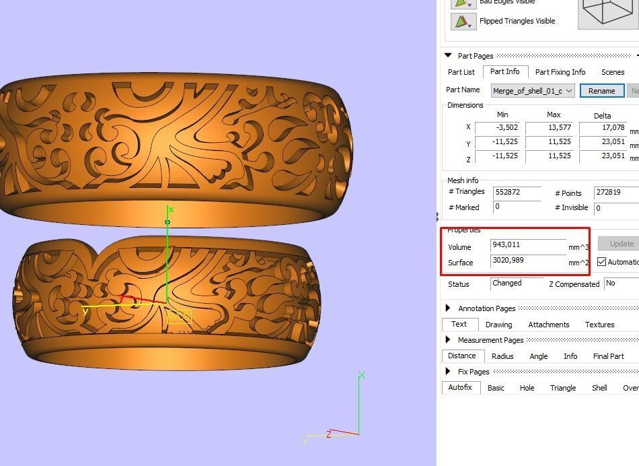Click the XYZ orientation axes indicator
Image resolution: width=639 pixels, height=466 pixels.
pyautogui.click(x=334, y=408)
